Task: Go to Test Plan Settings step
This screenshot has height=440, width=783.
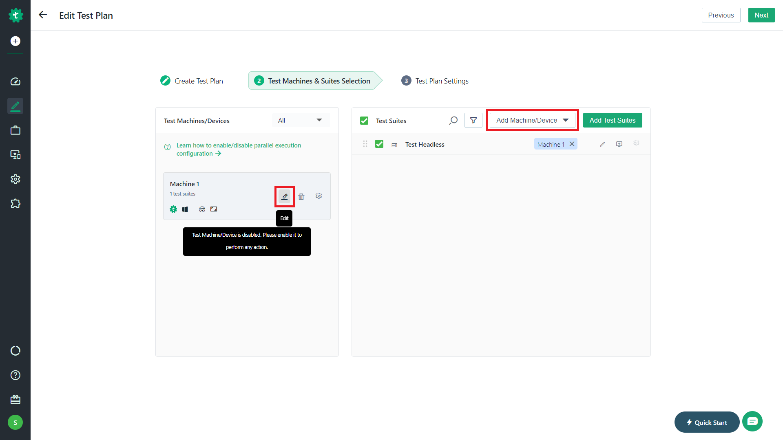Action: (435, 81)
